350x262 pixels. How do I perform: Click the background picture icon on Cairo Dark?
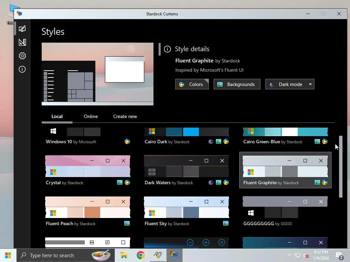(218, 142)
